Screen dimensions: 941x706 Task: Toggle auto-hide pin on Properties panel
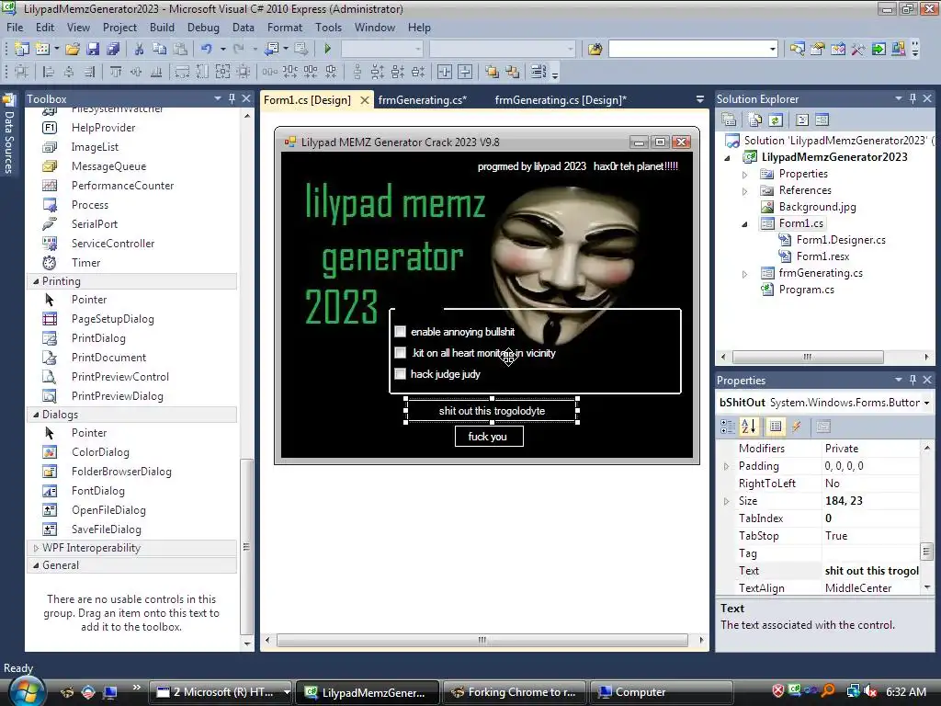[x=913, y=380]
